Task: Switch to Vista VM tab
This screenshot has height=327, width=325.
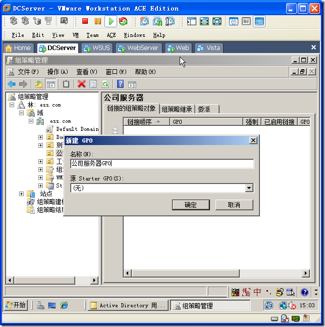Action: pyautogui.click(x=209, y=48)
